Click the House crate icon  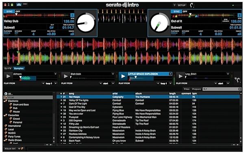(x=11, y=112)
